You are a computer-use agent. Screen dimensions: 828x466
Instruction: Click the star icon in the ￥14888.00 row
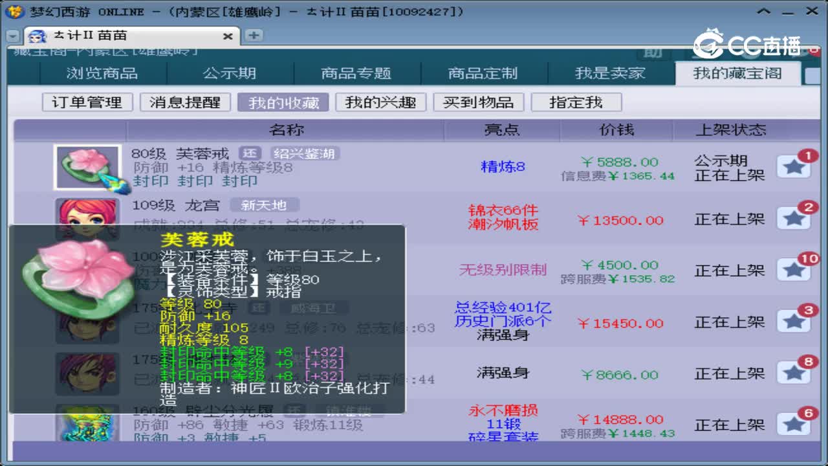(794, 425)
